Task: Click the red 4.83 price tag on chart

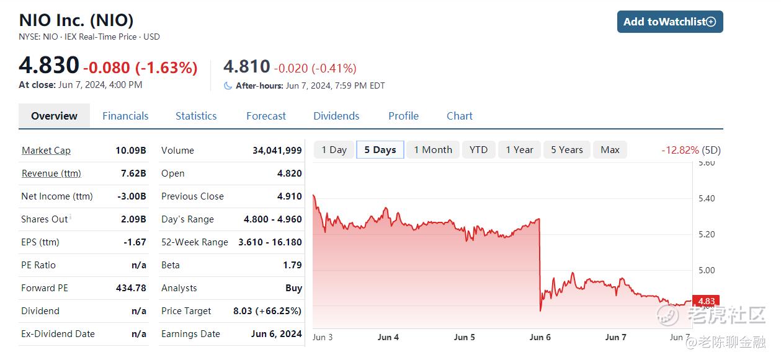Action: (707, 301)
